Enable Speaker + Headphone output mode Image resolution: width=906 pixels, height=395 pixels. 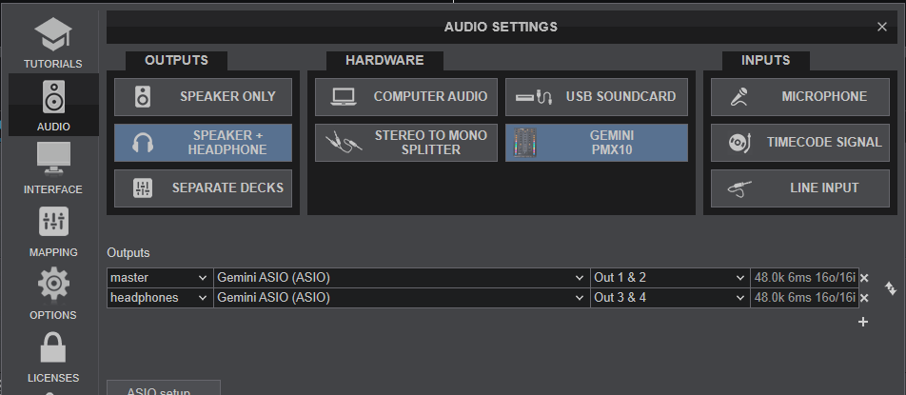[203, 143]
